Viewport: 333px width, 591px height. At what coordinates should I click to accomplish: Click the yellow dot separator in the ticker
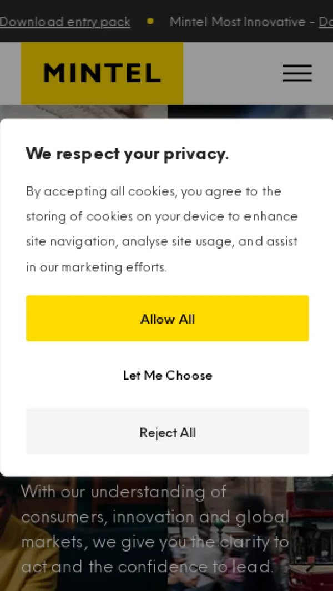point(150,22)
